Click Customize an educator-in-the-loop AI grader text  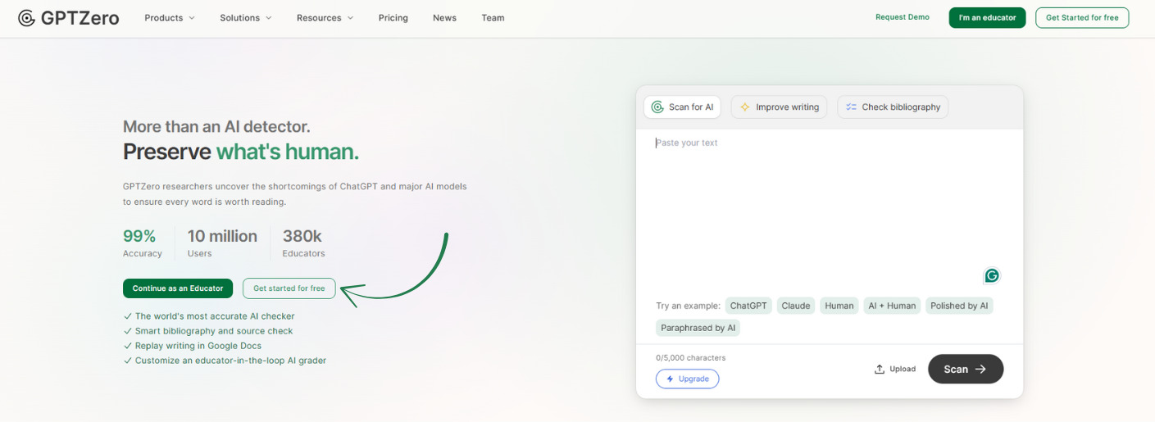point(230,361)
